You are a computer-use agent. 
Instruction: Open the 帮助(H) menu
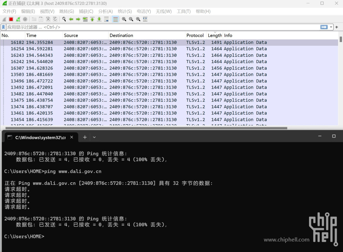click(x=203, y=11)
